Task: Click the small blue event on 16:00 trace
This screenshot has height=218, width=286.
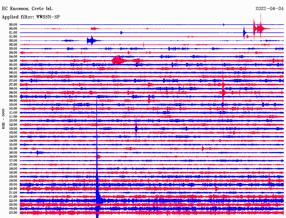Action: coord(39,153)
